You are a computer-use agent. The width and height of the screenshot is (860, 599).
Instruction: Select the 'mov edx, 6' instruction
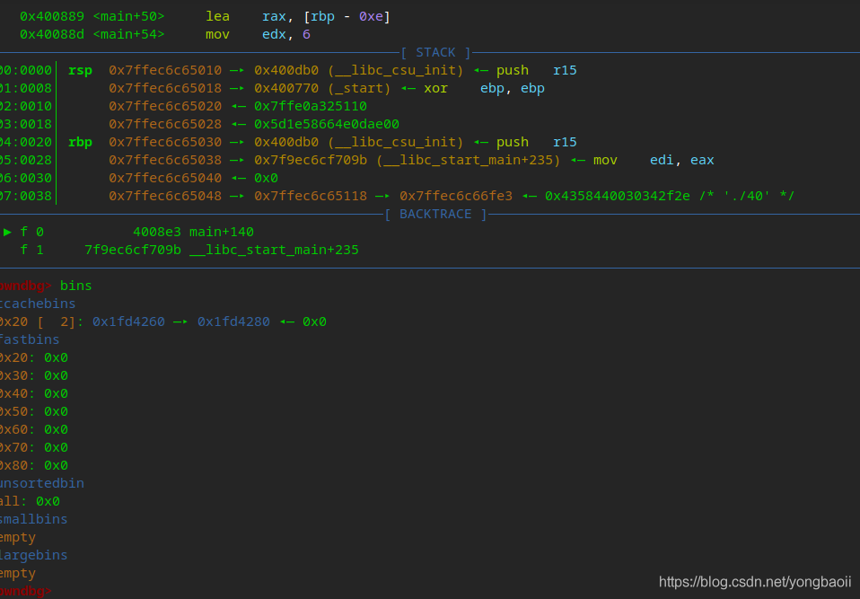point(258,34)
